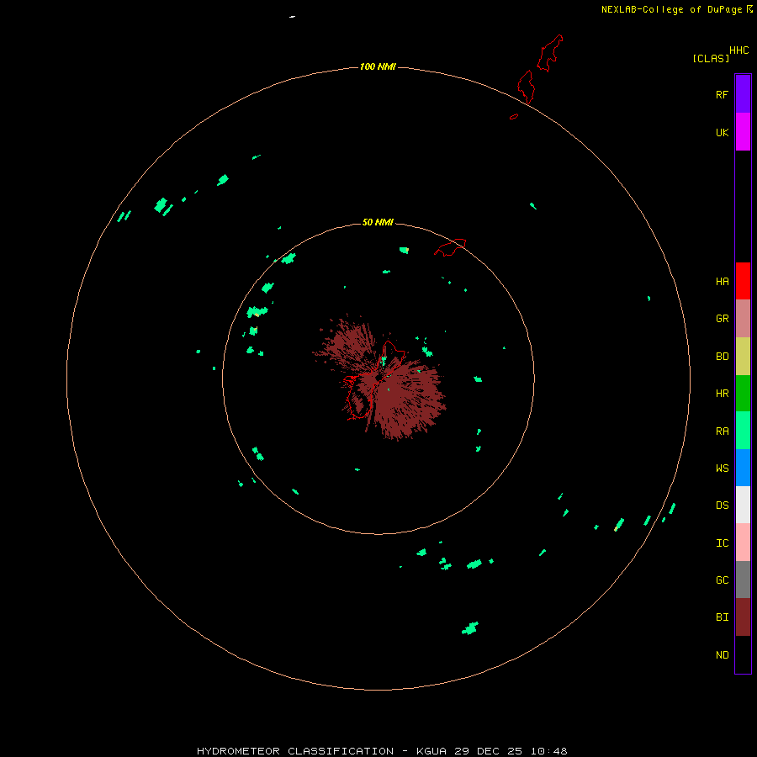This screenshot has width=757, height=757.
Task: Click the GC legend label
Action: click(722, 580)
